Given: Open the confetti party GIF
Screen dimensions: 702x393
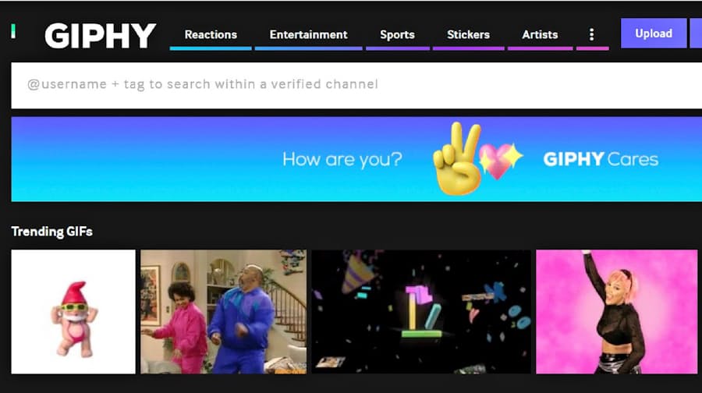Looking at the screenshot, I should click(x=421, y=312).
